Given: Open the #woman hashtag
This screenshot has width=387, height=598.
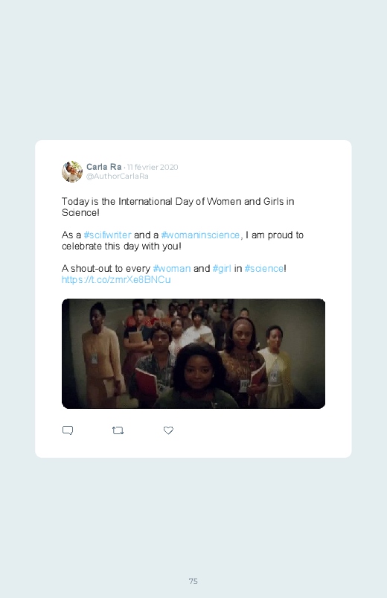Looking at the screenshot, I should [x=172, y=269].
